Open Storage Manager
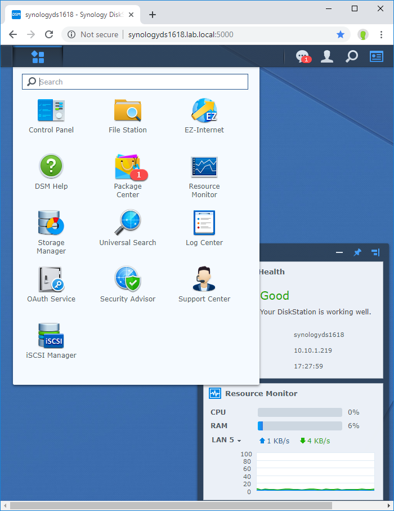The height and width of the screenshot is (511, 394). (x=51, y=232)
